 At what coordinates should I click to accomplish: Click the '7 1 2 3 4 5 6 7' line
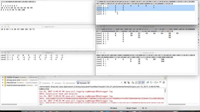coord(9,6)
